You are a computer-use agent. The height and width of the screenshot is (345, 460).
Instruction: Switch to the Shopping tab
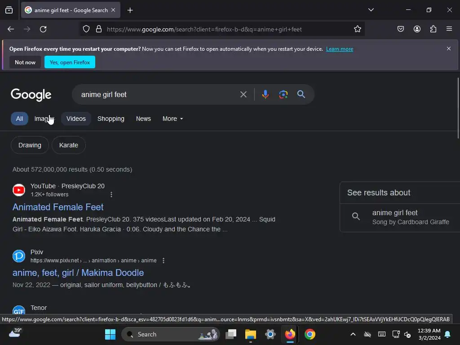[111, 119]
